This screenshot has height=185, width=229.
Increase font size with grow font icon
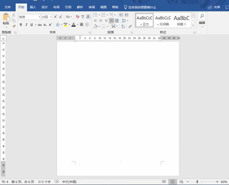(55, 17)
